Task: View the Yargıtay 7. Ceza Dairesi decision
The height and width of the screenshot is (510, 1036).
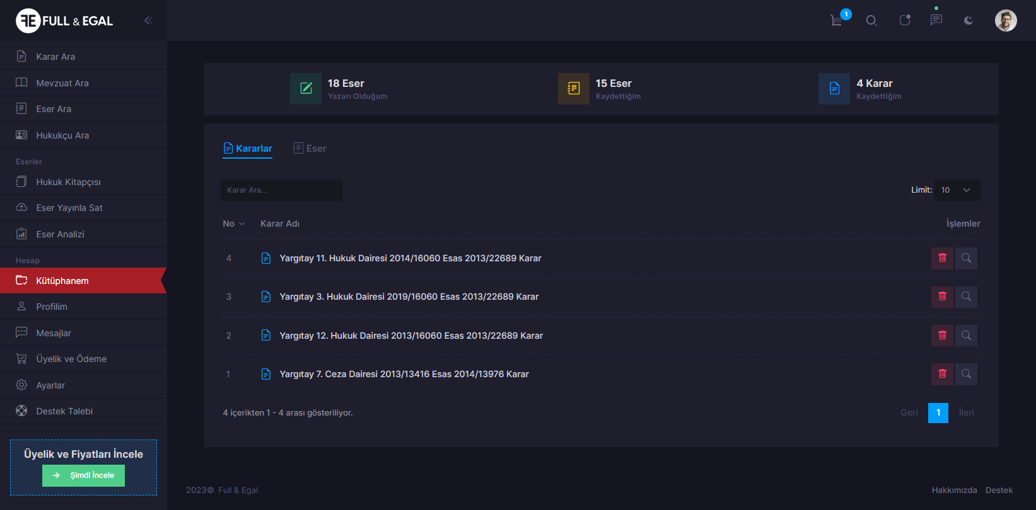Action: (966, 374)
